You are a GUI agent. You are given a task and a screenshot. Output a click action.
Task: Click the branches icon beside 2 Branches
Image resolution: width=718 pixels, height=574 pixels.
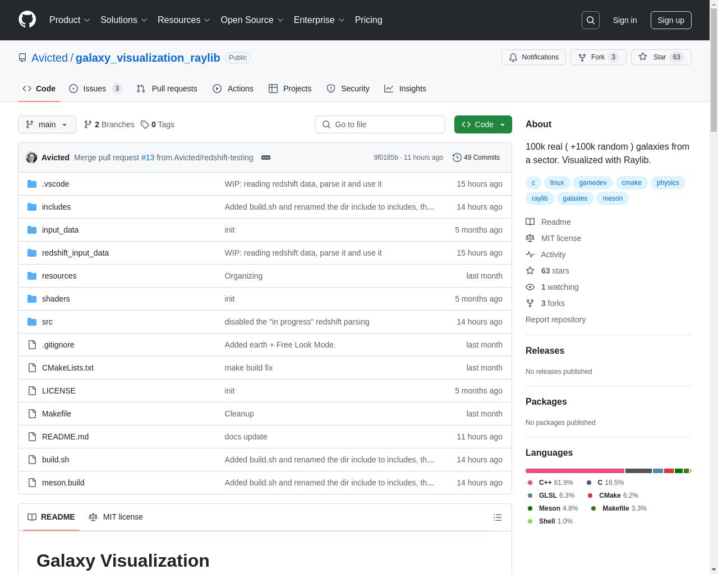(x=88, y=124)
